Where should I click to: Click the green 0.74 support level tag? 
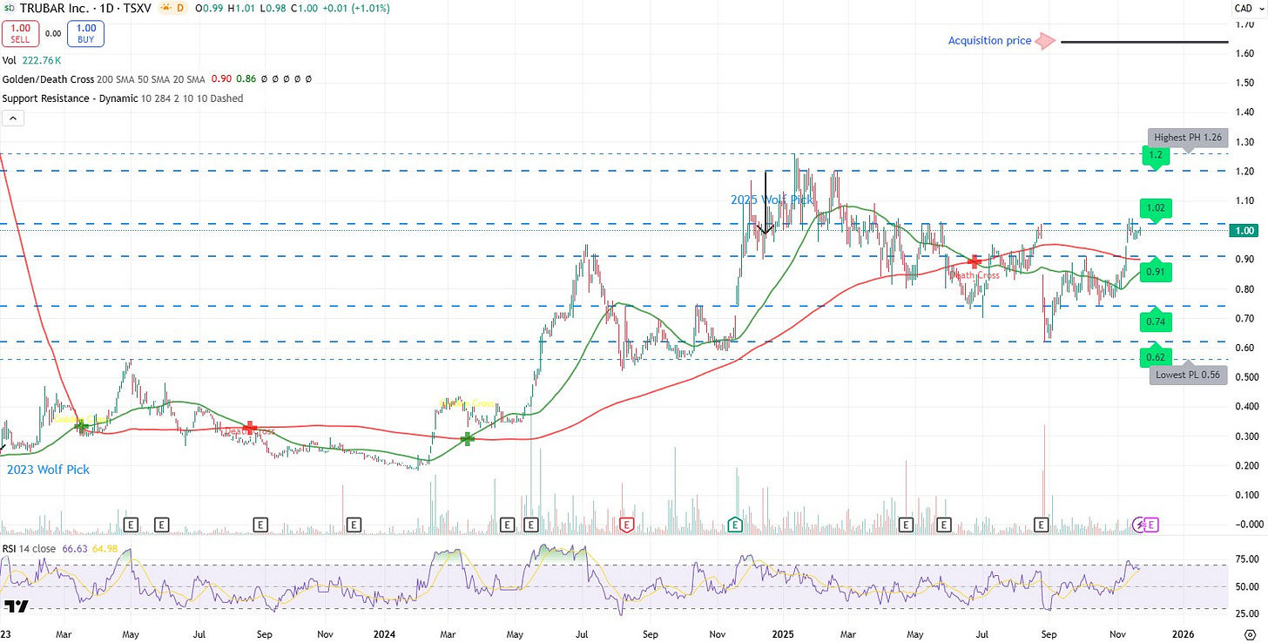coord(1157,321)
